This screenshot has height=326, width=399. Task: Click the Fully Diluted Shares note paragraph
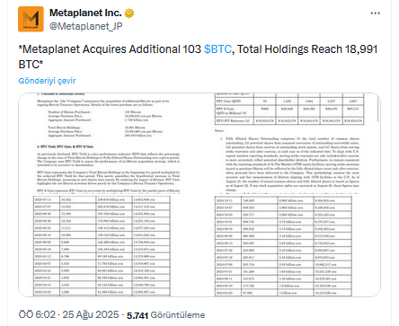292,164
